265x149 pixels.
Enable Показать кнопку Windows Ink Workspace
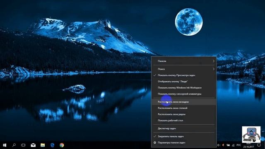pos(184,88)
